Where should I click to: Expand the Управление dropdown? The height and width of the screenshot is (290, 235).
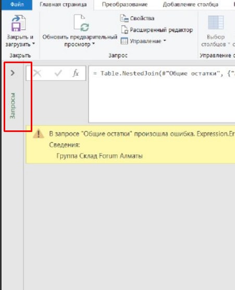coord(165,41)
